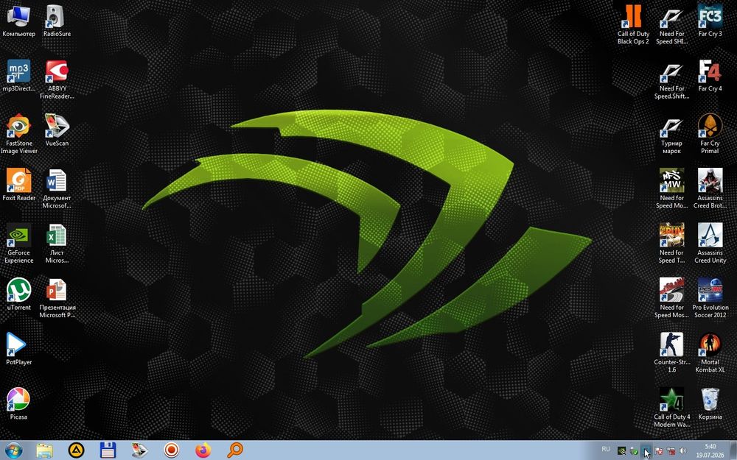Select the Лист Microsoft Excel file
737x460 pixels.
point(57,243)
